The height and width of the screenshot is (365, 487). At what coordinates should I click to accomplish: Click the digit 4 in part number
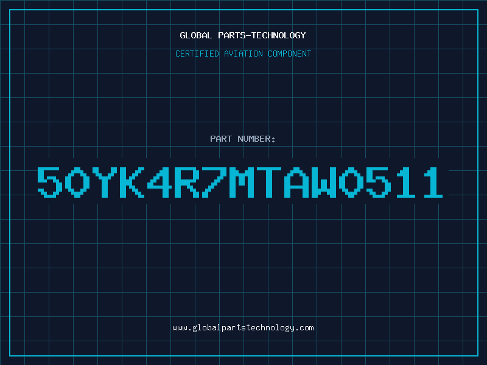pyautogui.click(x=159, y=182)
